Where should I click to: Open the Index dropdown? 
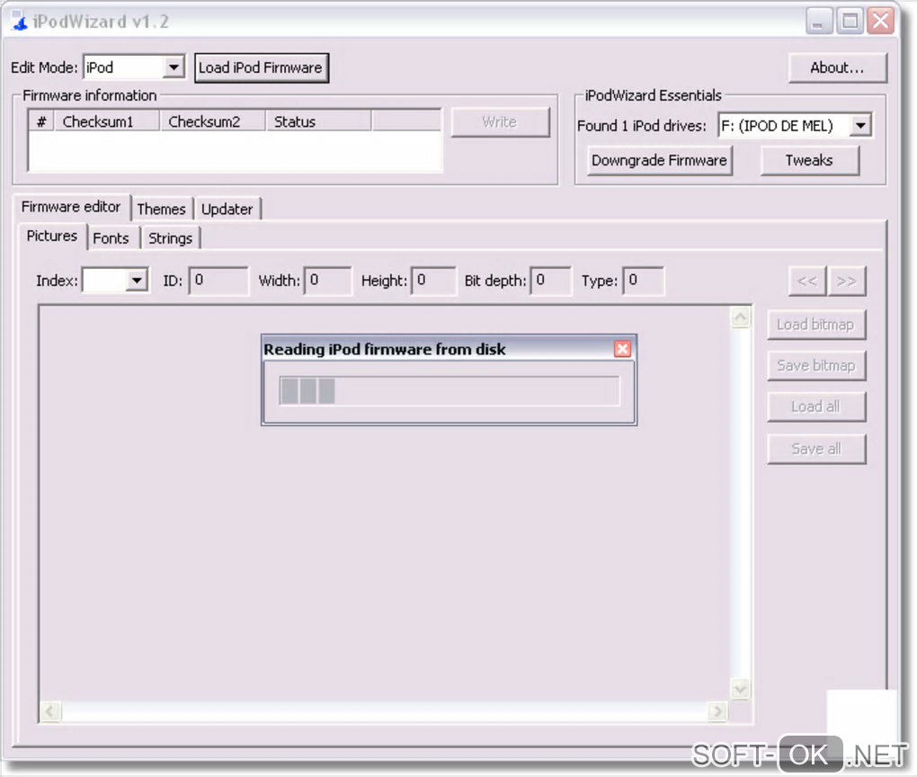tap(137, 281)
